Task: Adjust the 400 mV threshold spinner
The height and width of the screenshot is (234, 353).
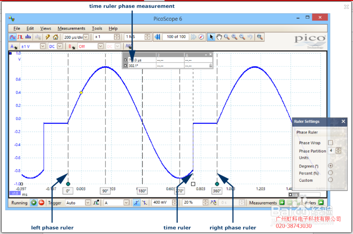Action: [174, 203]
